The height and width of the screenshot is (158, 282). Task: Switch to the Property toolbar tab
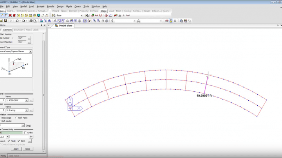pyautogui.click(x=84, y=11)
